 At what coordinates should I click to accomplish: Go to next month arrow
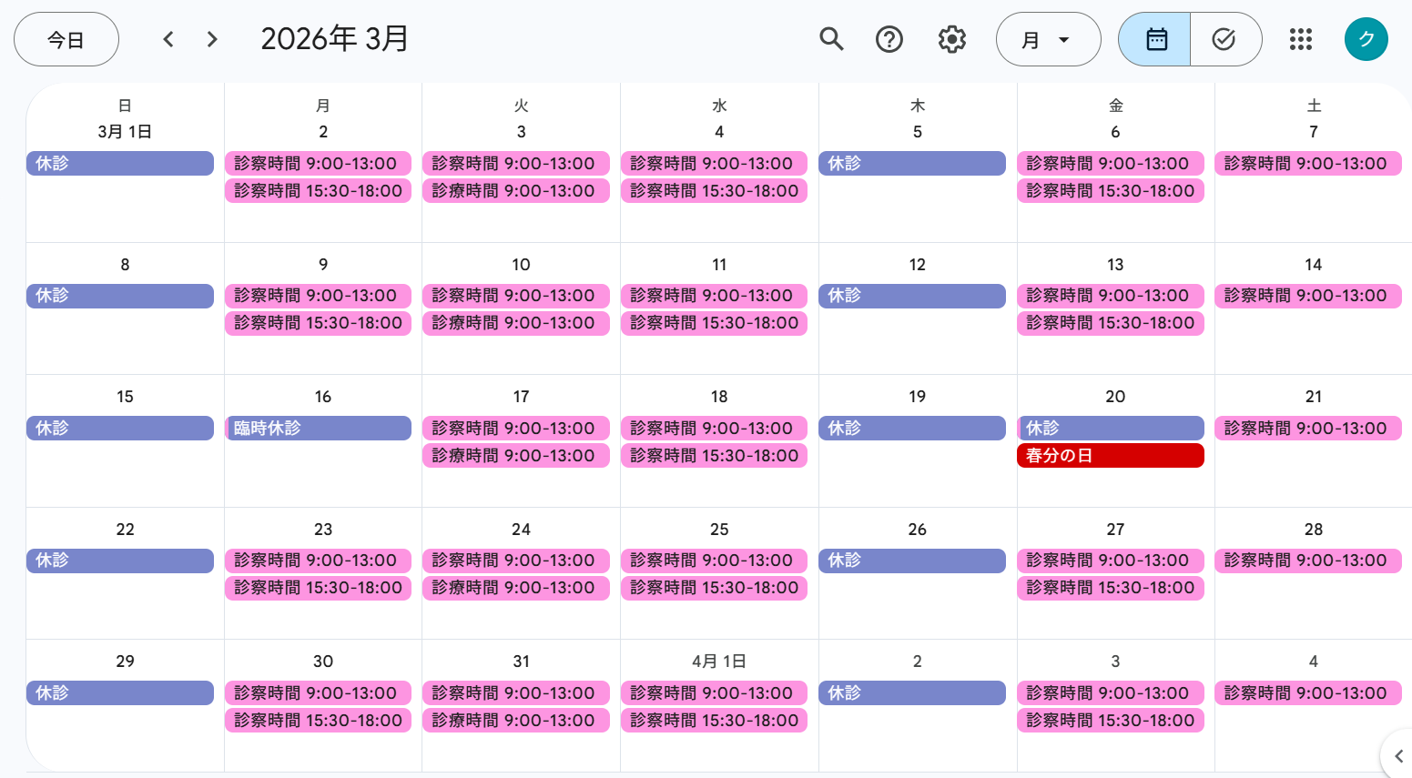click(x=212, y=39)
